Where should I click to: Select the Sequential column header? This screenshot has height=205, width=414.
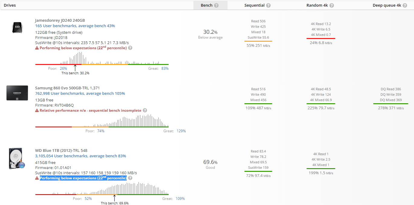click(x=254, y=5)
